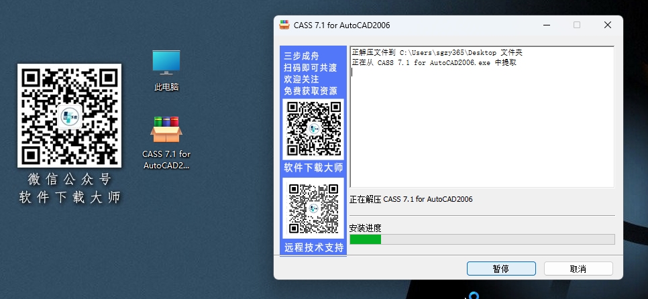Viewport: 648px width, 299px height.
Task: Select the CASS 7.1 for AutoCAD2 archive icon
Action: [x=166, y=143]
